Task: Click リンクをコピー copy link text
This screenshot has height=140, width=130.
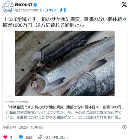Action: coord(57,137)
